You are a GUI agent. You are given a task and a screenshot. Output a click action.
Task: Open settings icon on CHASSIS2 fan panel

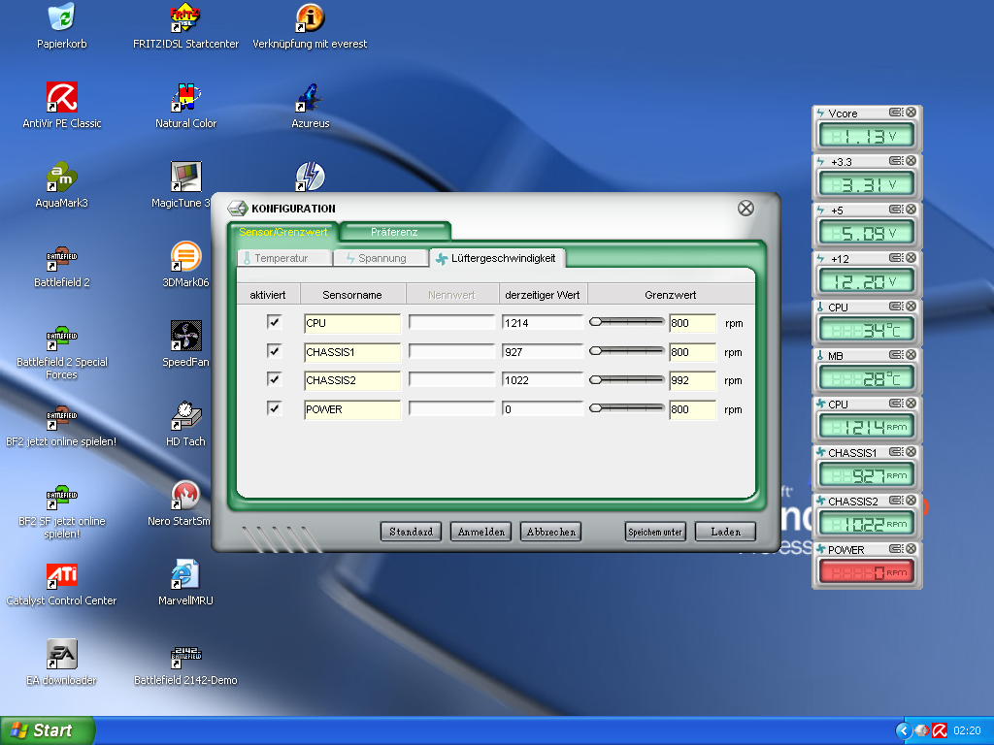[x=896, y=500]
